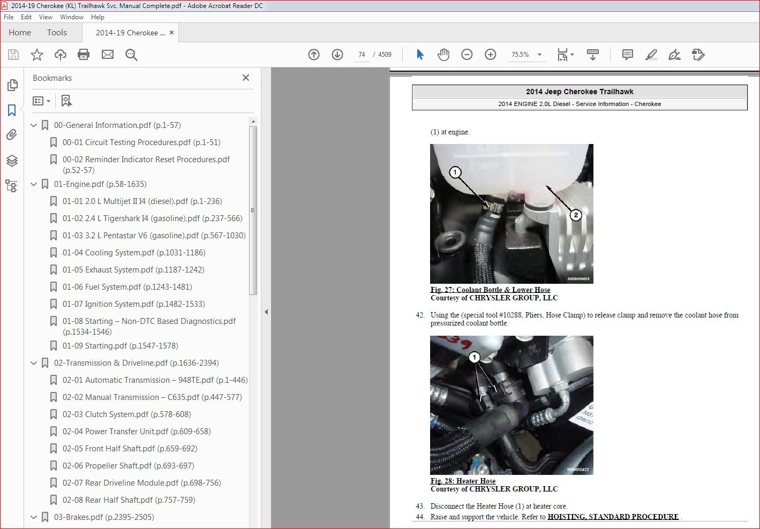The image size is (760, 529).
Task: Open the File menu
Action: (x=9, y=17)
